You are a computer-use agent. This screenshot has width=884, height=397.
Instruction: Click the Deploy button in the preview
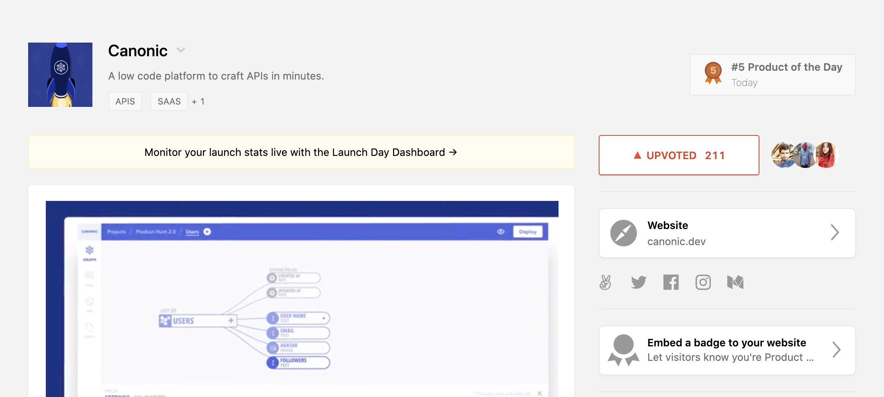[528, 232]
